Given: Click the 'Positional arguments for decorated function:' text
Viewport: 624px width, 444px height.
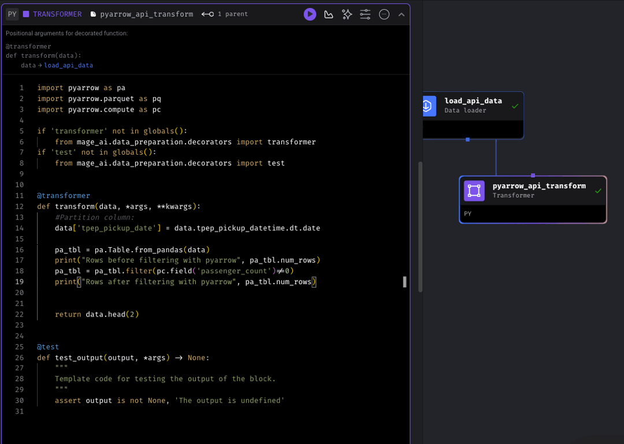Looking at the screenshot, I should click(x=67, y=33).
